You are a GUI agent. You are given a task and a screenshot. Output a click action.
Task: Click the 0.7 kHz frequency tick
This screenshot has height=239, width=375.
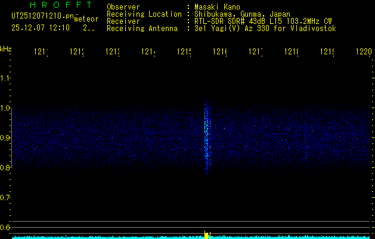pos(5,198)
